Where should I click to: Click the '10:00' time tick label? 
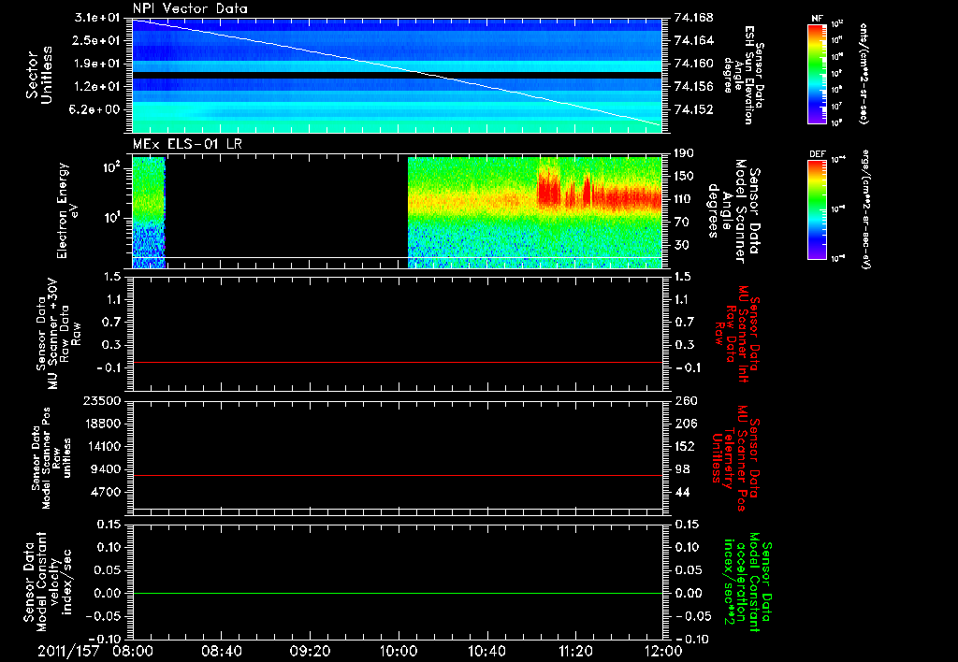point(399,651)
